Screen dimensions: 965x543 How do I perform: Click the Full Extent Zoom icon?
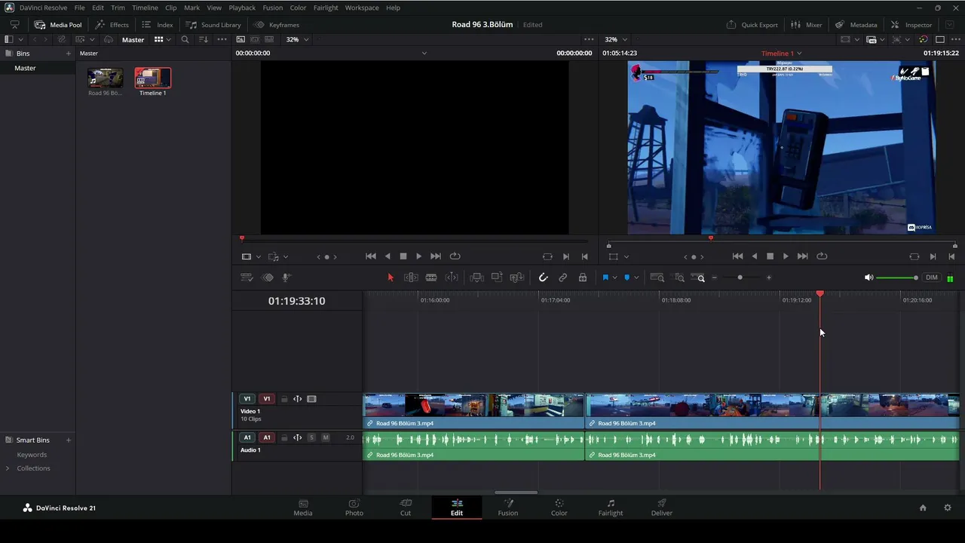657,278
